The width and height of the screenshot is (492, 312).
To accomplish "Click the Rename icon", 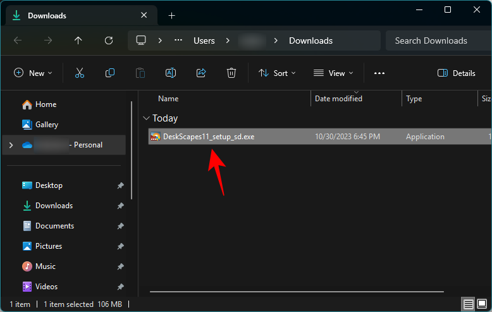I will pos(171,73).
